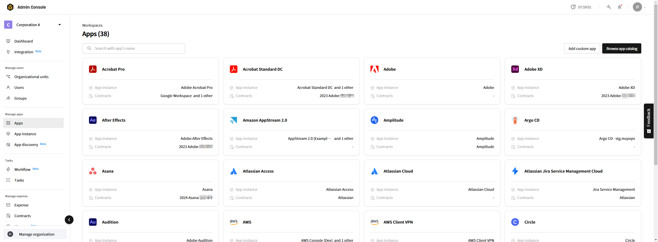Click the Atlassian Cloud icon

tap(374, 171)
